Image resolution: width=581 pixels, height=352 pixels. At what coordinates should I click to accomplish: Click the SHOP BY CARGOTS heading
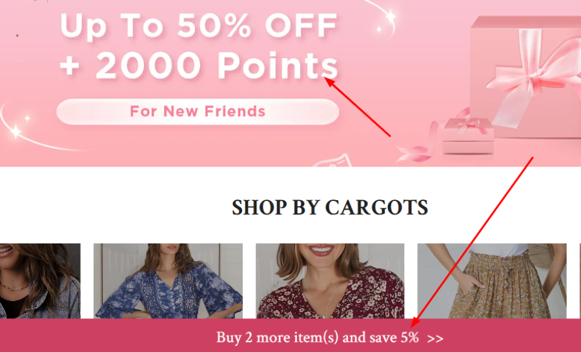click(330, 207)
